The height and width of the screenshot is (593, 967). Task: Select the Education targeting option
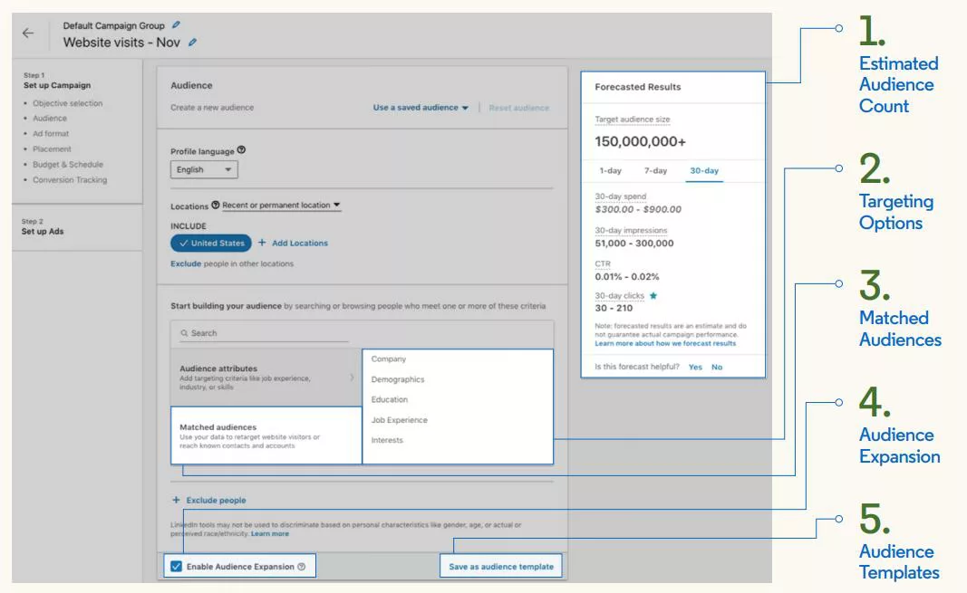point(389,399)
